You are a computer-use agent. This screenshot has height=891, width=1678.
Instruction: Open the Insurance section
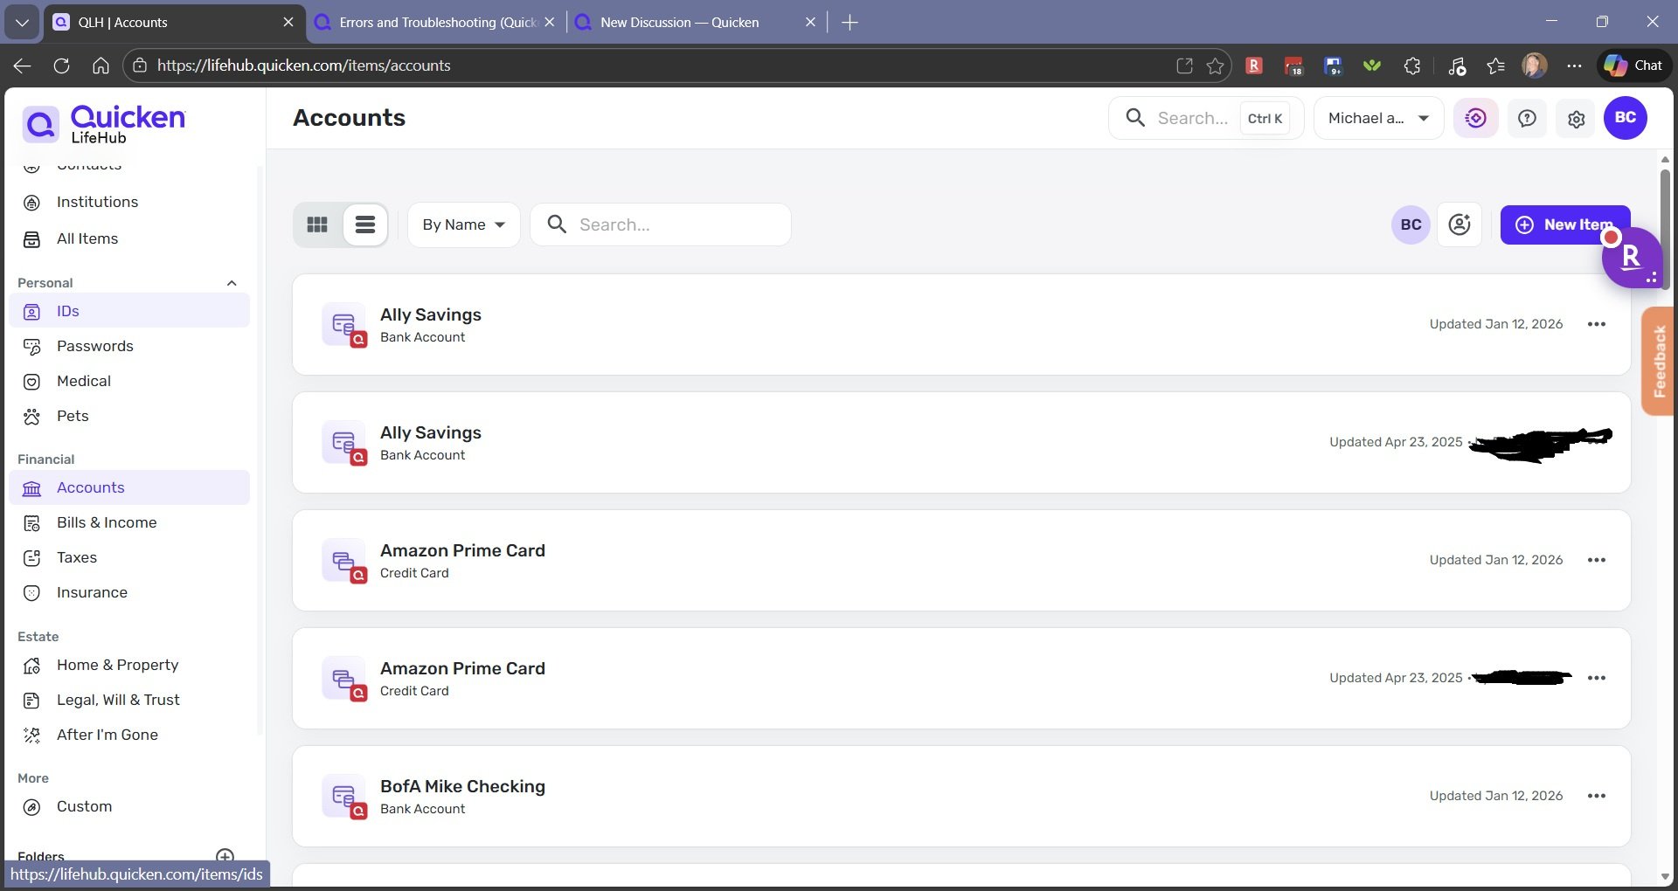point(129,592)
